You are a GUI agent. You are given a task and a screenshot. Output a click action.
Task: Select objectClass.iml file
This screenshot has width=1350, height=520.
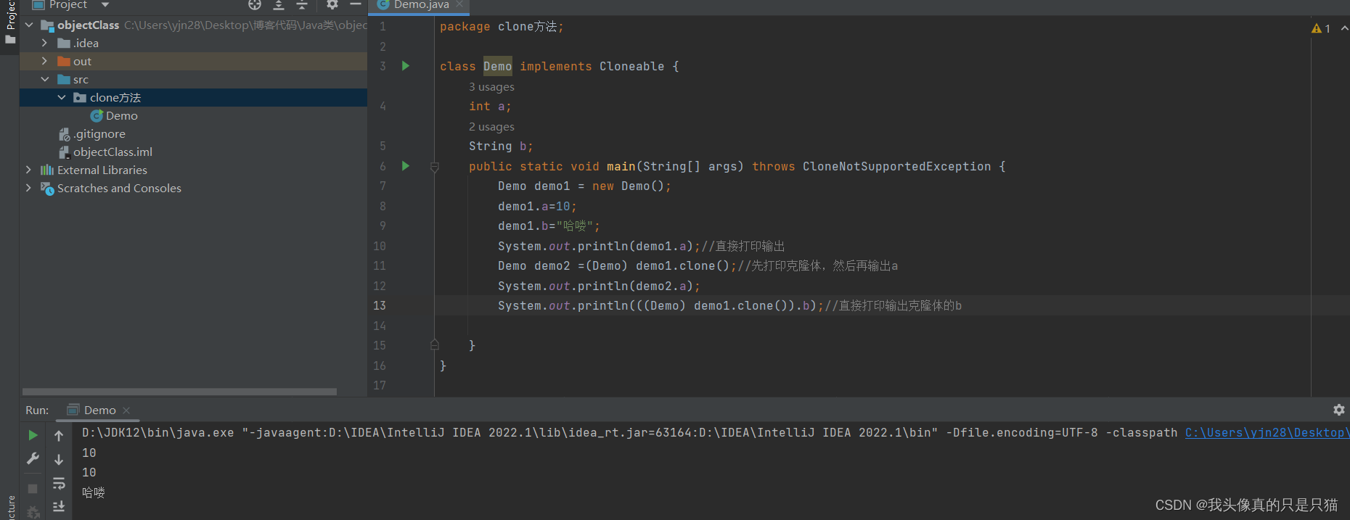(x=112, y=152)
